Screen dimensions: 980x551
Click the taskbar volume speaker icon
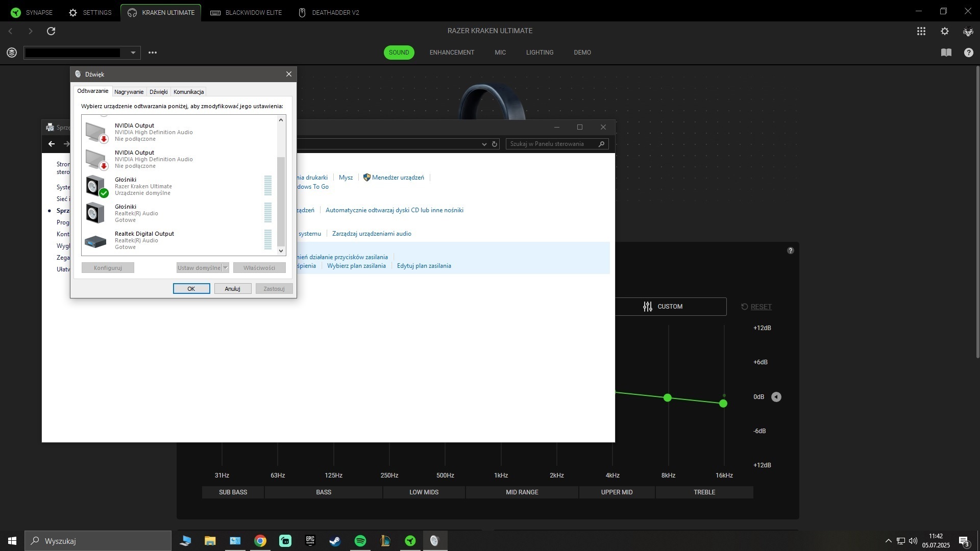(x=913, y=541)
